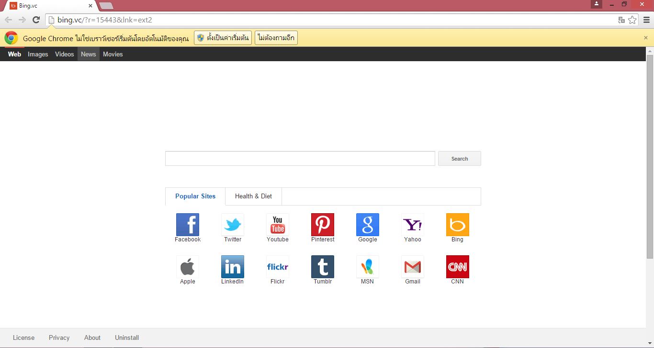This screenshot has width=654, height=348.
Task: Open the Chrome hamburger menu
Action: pos(646,20)
